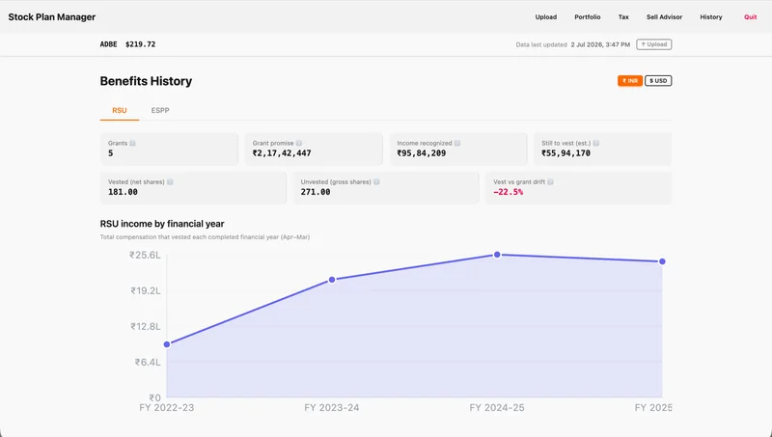Click the ₹25.6L axis label

click(145, 255)
